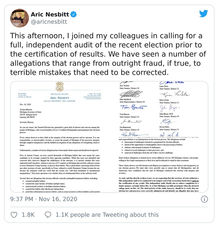Open the tweet info circle icon
219x228 pixels.
pos(204,199)
